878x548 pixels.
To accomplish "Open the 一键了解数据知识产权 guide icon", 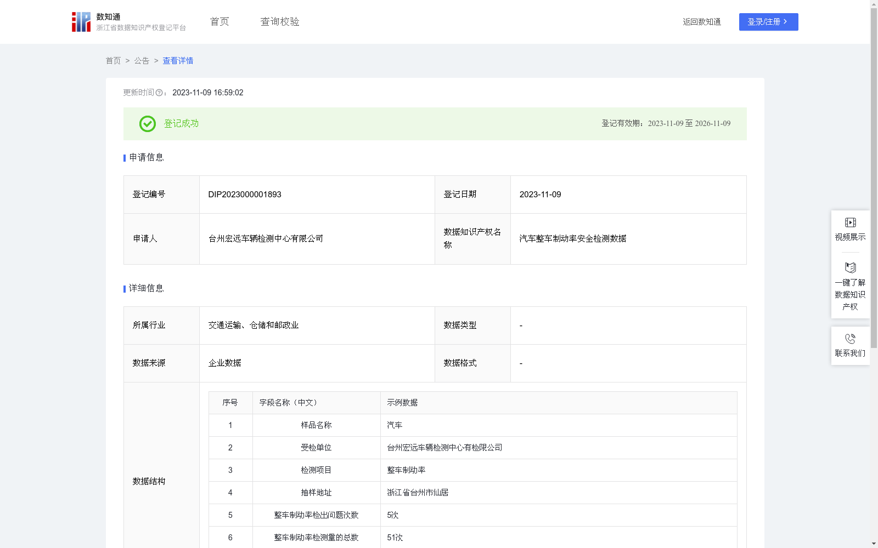I will click(850, 267).
